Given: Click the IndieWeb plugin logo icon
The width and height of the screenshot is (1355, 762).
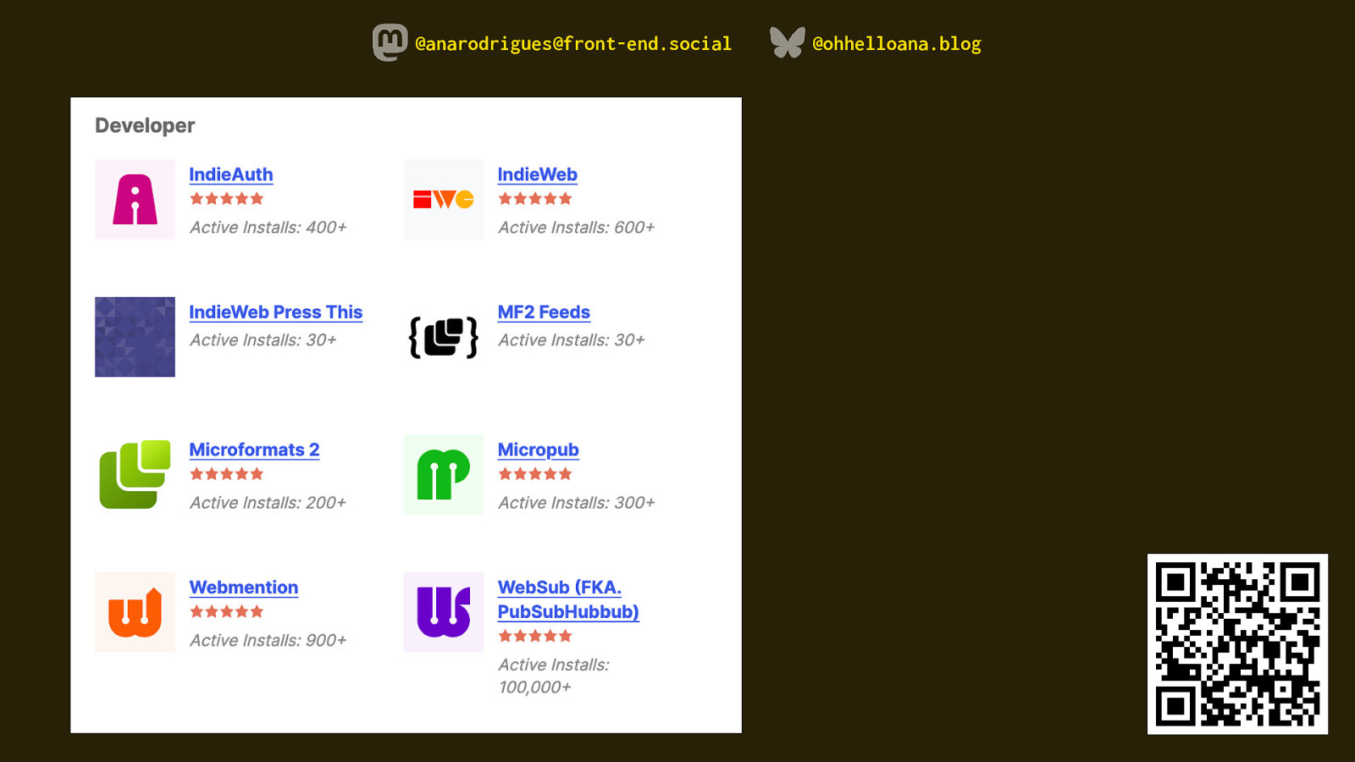Looking at the screenshot, I should coord(443,199).
